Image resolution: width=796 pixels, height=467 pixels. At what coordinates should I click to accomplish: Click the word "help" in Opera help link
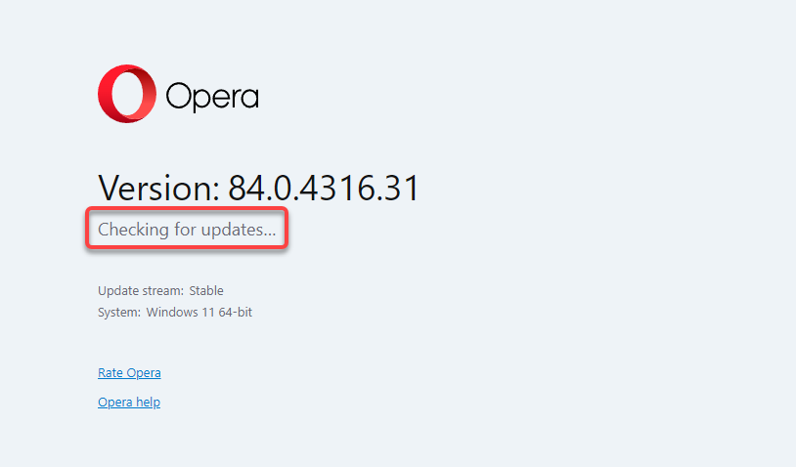tap(148, 403)
